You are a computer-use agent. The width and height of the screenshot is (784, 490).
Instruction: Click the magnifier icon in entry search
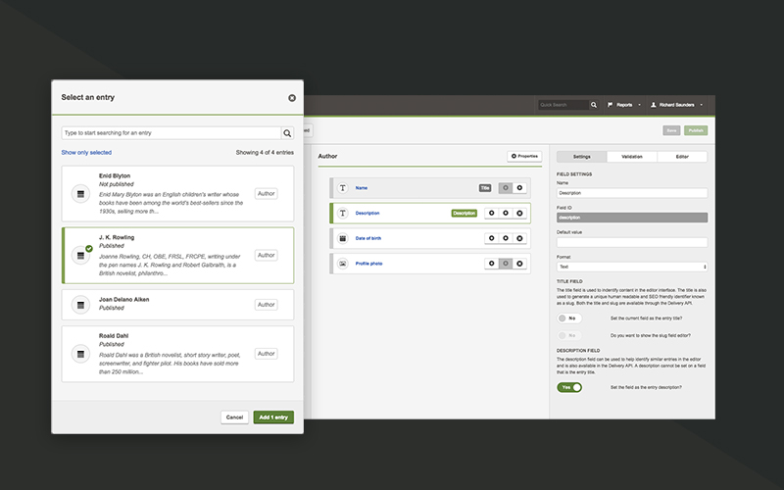287,133
